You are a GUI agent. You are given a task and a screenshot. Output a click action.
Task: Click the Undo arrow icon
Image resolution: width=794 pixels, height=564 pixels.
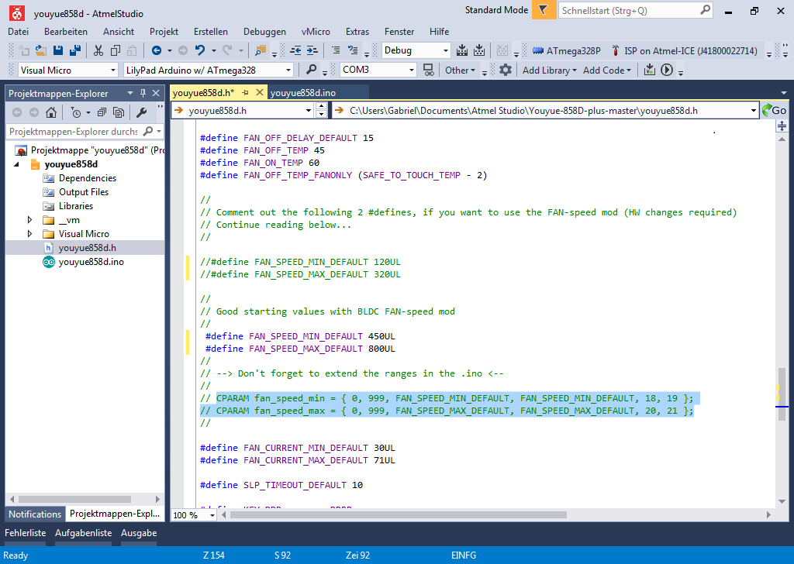click(200, 50)
